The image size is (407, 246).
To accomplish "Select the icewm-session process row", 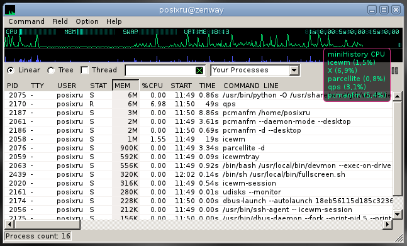I will point(198,184).
